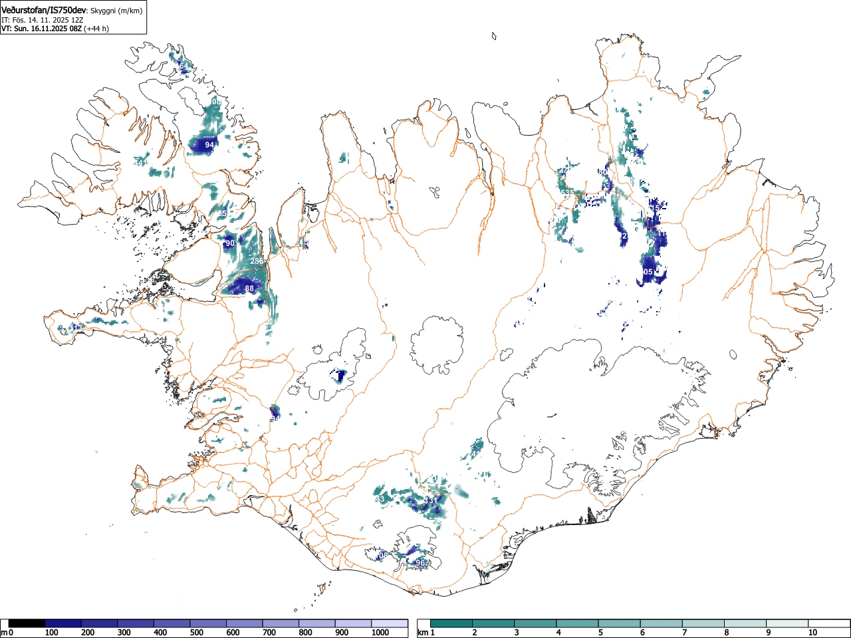The image size is (851, 638).
Task: Select the '(+44 h)' forecast offset text
Action: 96,29
